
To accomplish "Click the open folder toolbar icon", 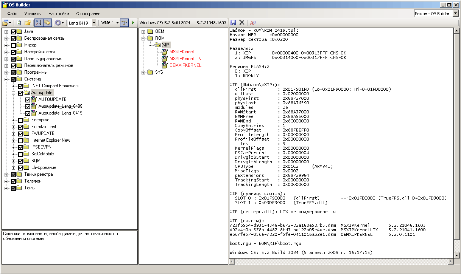I will click(5, 23).
